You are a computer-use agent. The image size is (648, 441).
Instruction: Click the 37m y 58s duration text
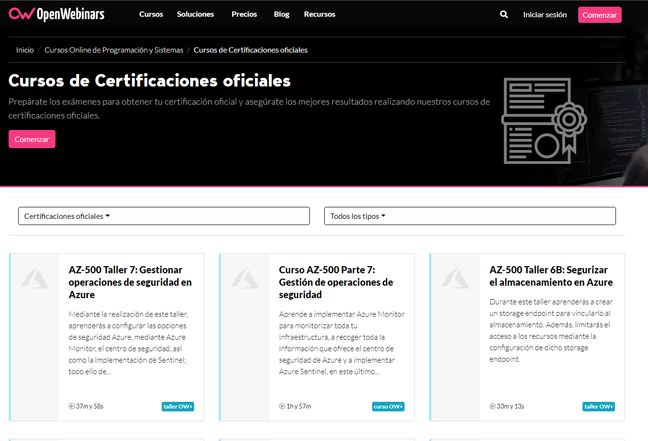[x=90, y=406]
